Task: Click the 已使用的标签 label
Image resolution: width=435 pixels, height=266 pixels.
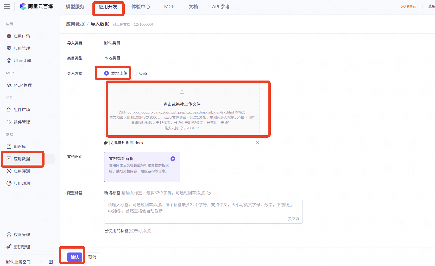Action: tap(116, 231)
